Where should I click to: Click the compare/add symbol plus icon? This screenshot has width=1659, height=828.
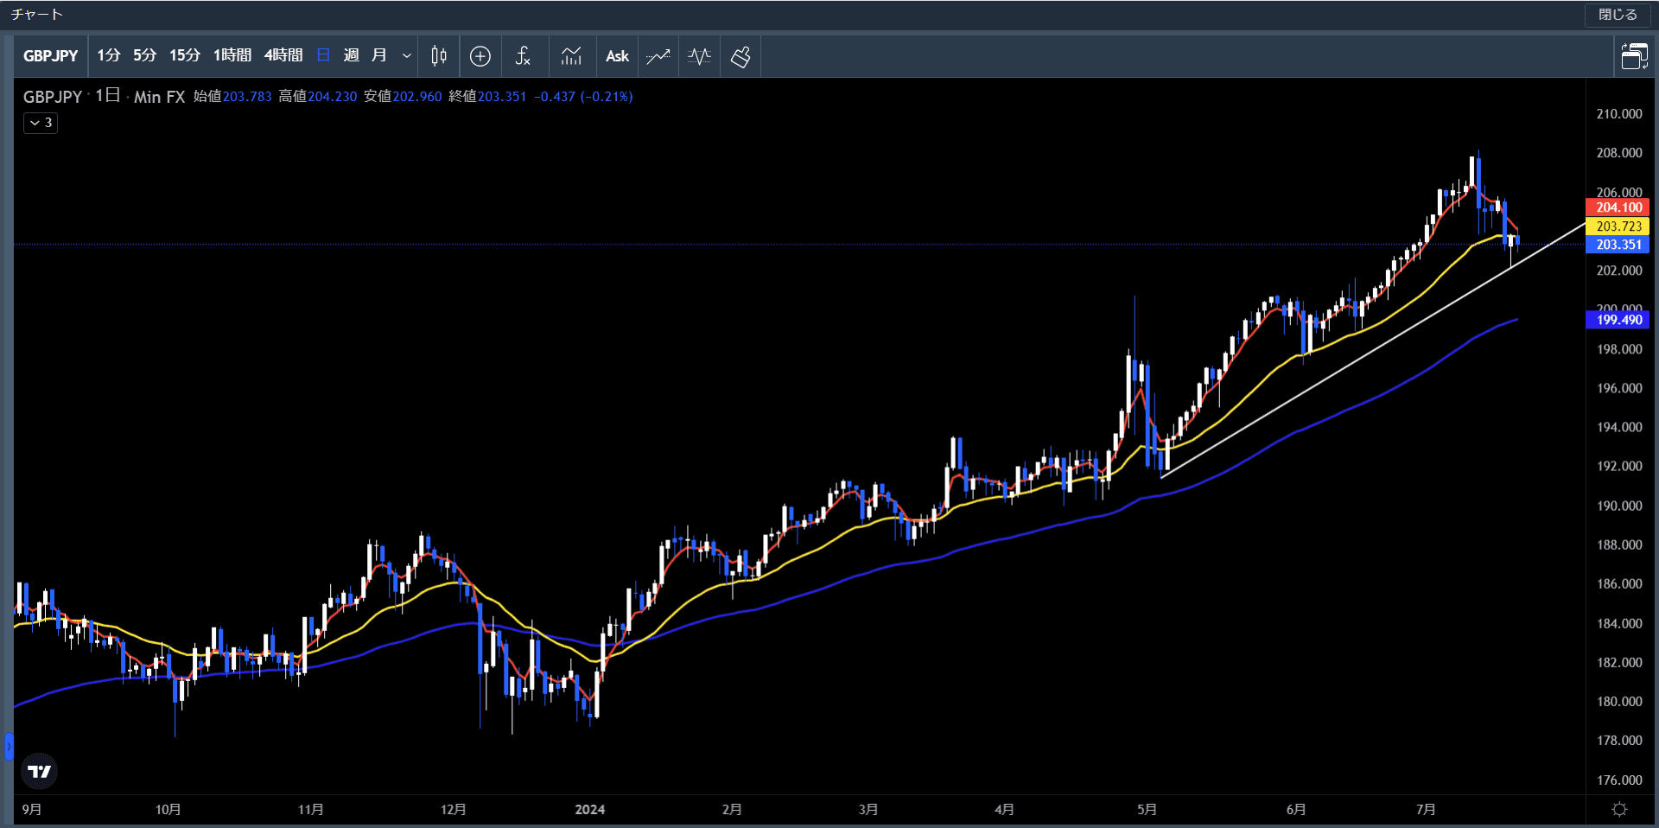coord(480,56)
